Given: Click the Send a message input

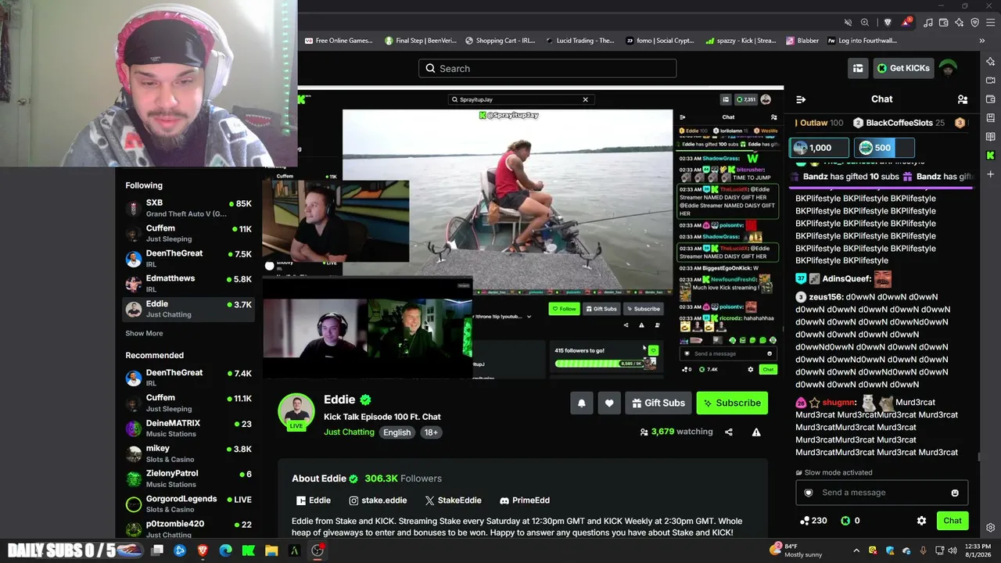Looking at the screenshot, I should (x=882, y=493).
